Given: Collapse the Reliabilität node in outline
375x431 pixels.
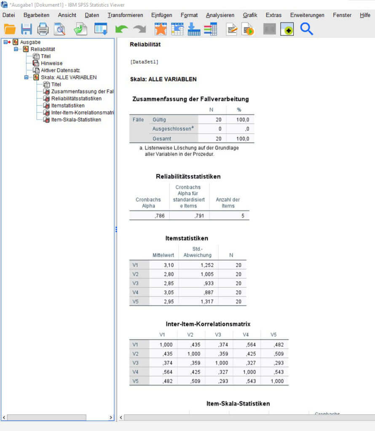Looking at the screenshot, I should click(x=16, y=49).
